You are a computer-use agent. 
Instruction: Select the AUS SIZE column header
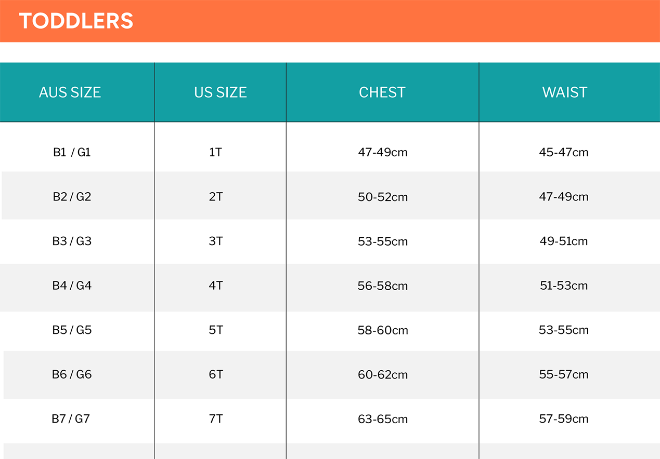(70, 92)
